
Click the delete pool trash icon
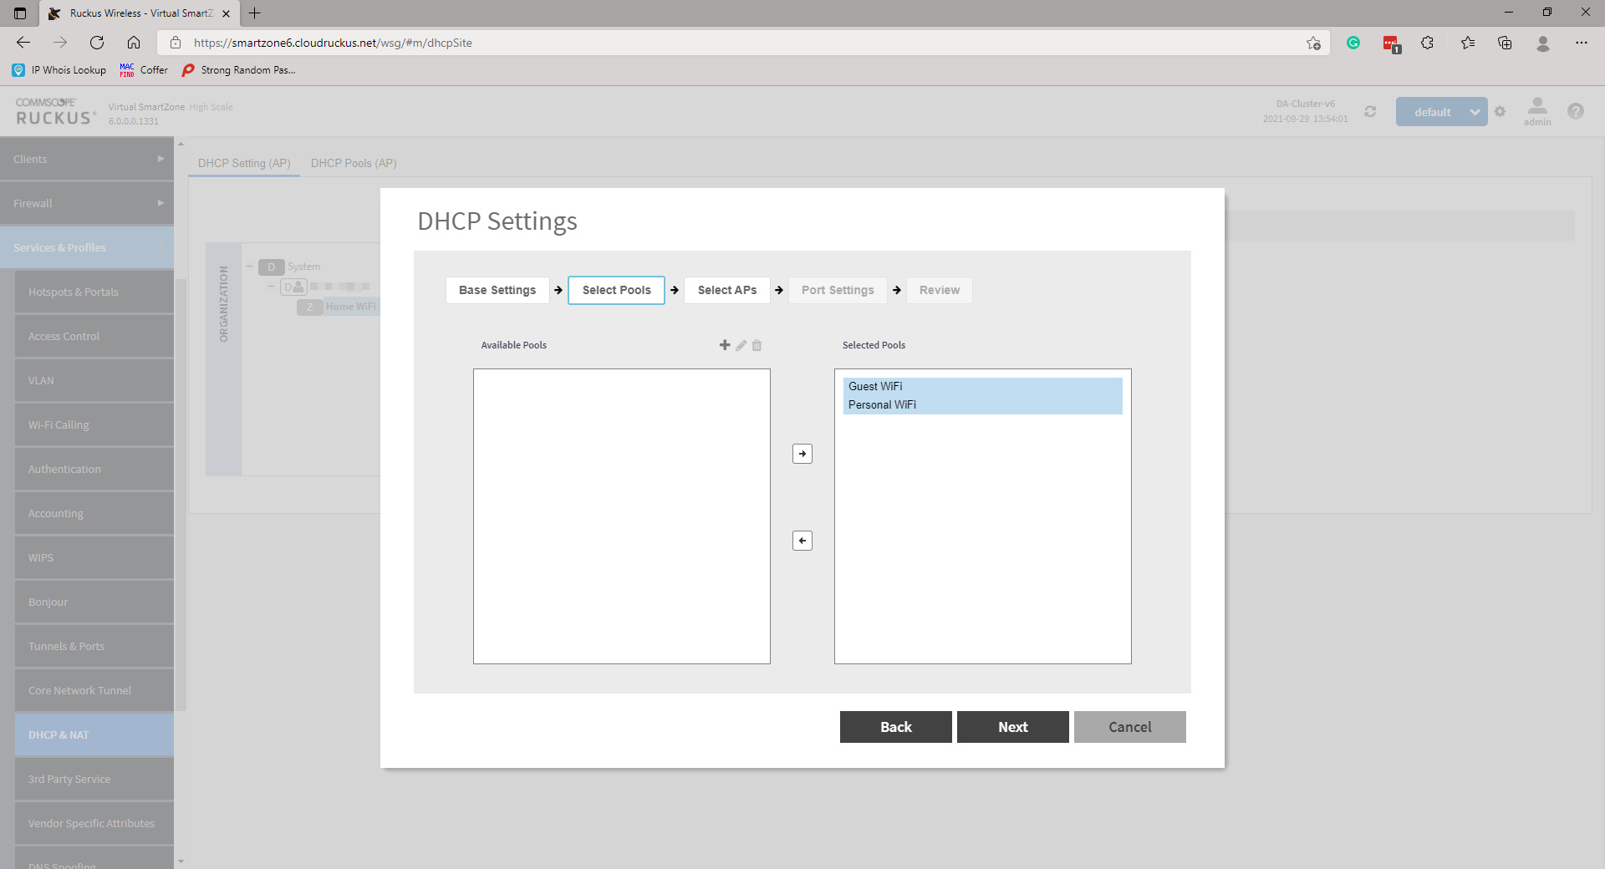[x=757, y=345]
